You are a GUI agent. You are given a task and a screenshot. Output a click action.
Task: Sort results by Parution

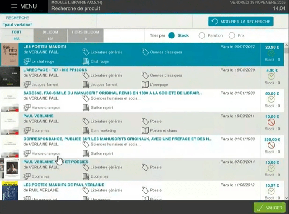coord(202,35)
